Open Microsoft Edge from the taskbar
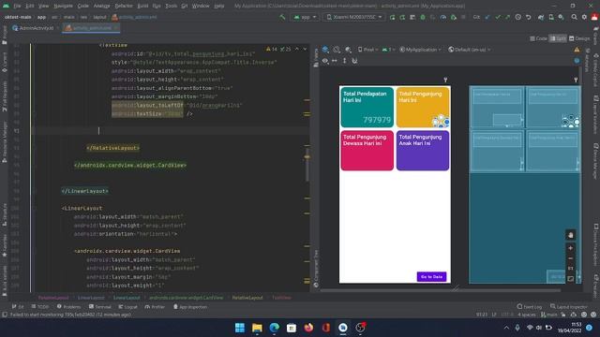 click(275, 328)
